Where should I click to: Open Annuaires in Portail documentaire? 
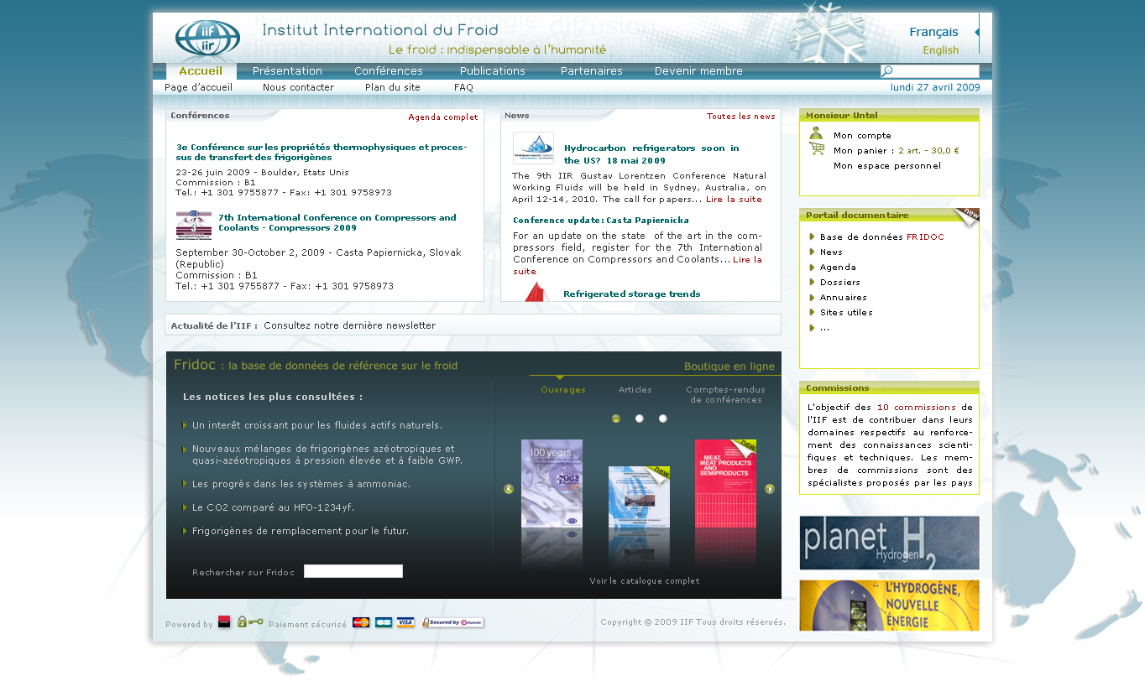[844, 298]
